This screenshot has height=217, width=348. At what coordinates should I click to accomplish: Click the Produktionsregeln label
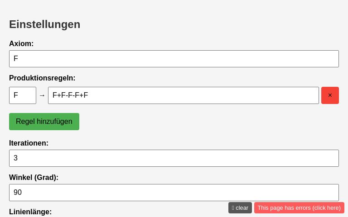click(42, 78)
